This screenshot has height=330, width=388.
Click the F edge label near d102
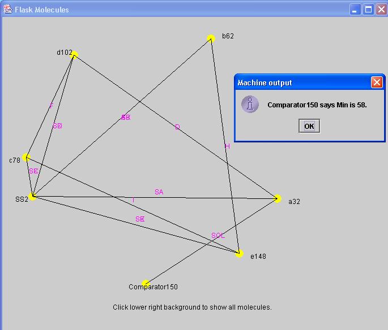pyautogui.click(x=52, y=106)
